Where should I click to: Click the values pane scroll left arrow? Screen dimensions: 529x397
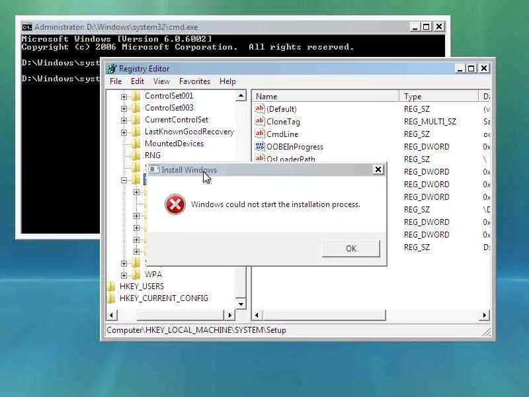(x=257, y=316)
